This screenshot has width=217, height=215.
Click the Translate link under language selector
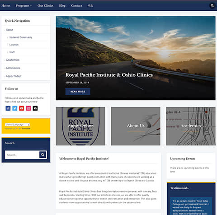(x=26, y=128)
